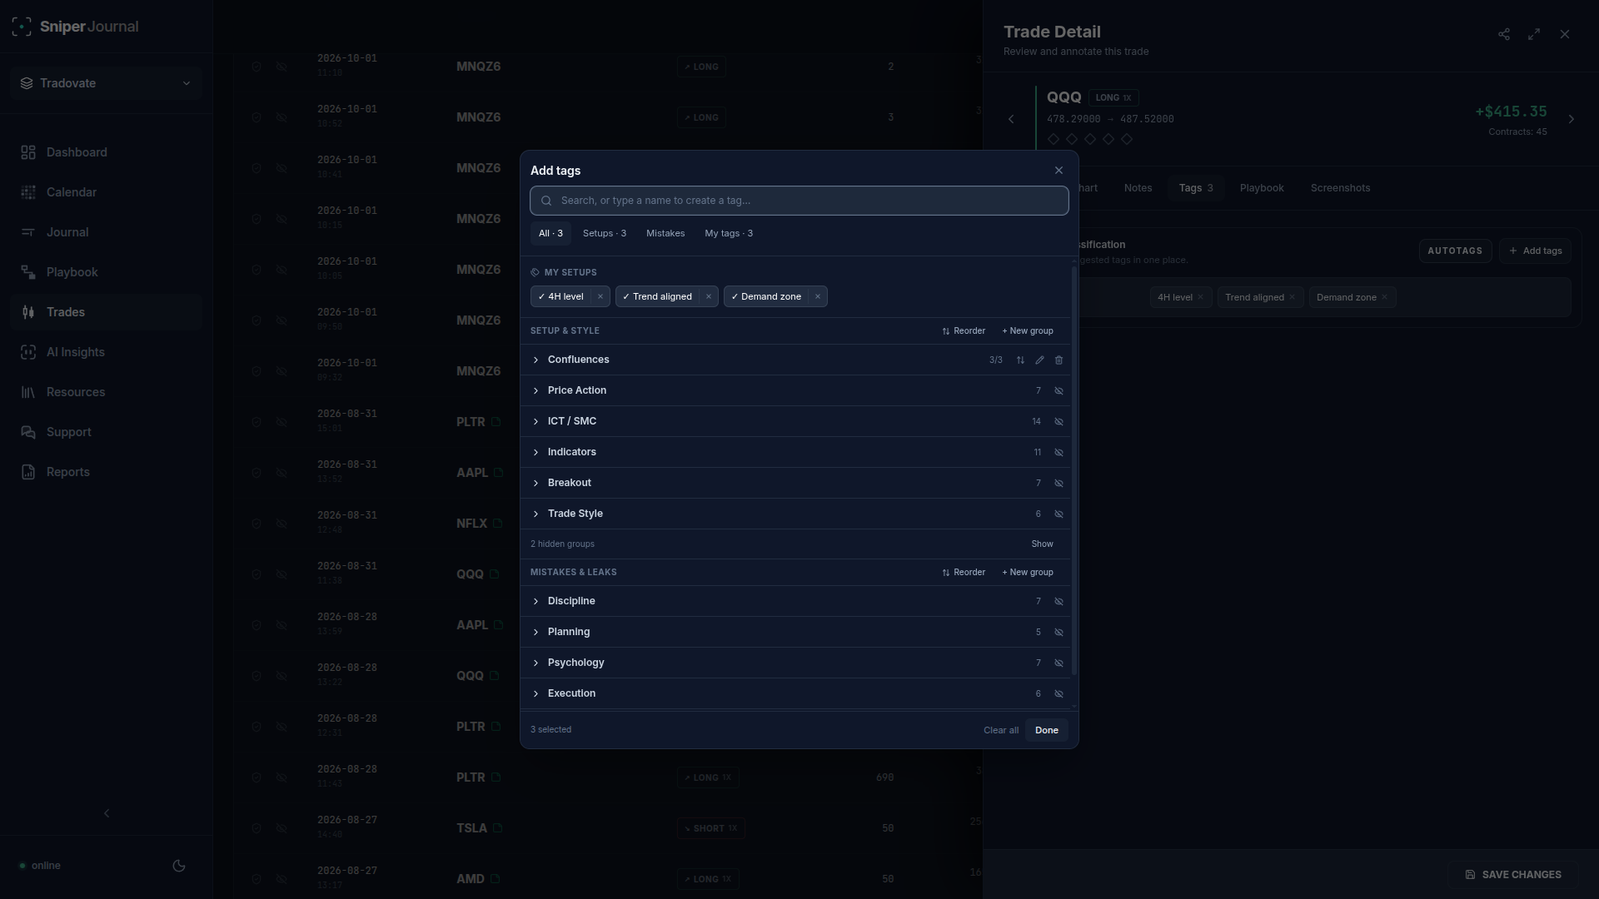This screenshot has width=1599, height=899.
Task: Add New group under Setup & Style
Action: point(1028,330)
